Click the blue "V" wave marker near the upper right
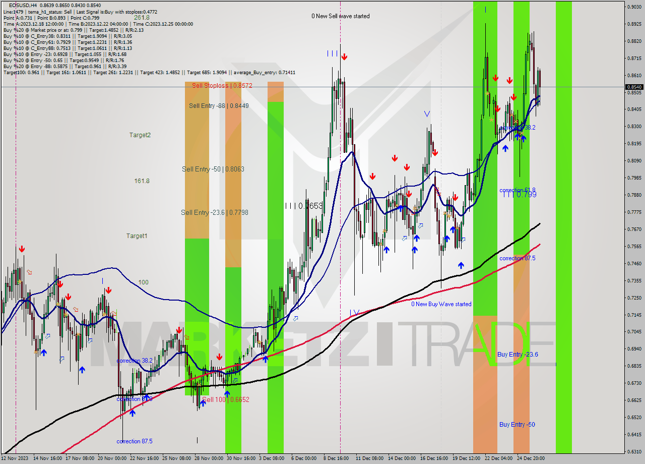645x464 pixels. (426, 114)
